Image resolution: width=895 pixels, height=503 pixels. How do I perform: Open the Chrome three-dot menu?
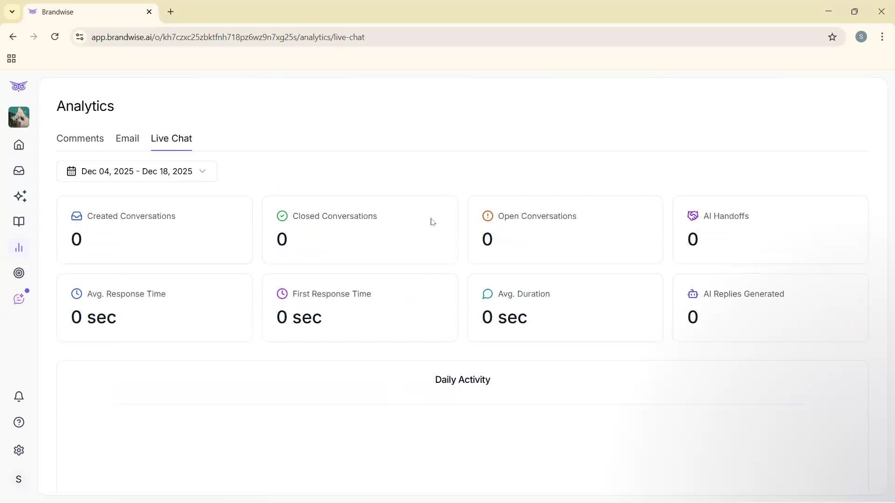point(882,37)
